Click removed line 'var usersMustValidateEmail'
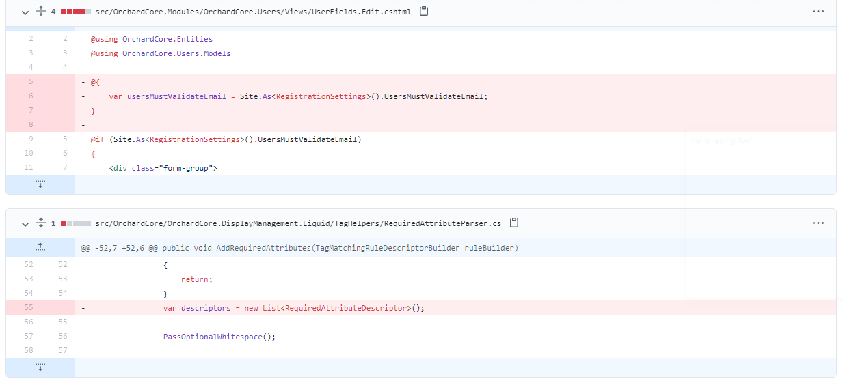 pyautogui.click(x=298, y=96)
